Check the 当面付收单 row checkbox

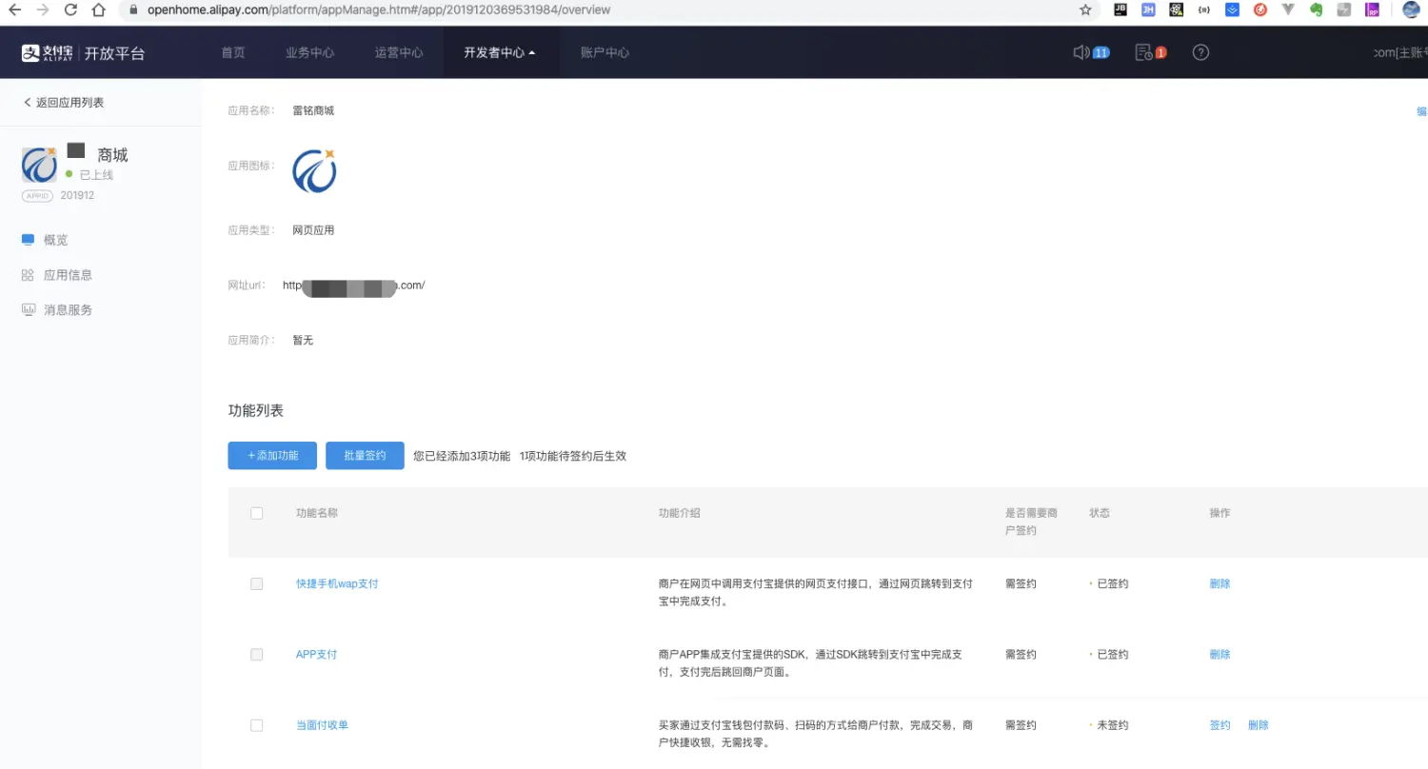(256, 725)
